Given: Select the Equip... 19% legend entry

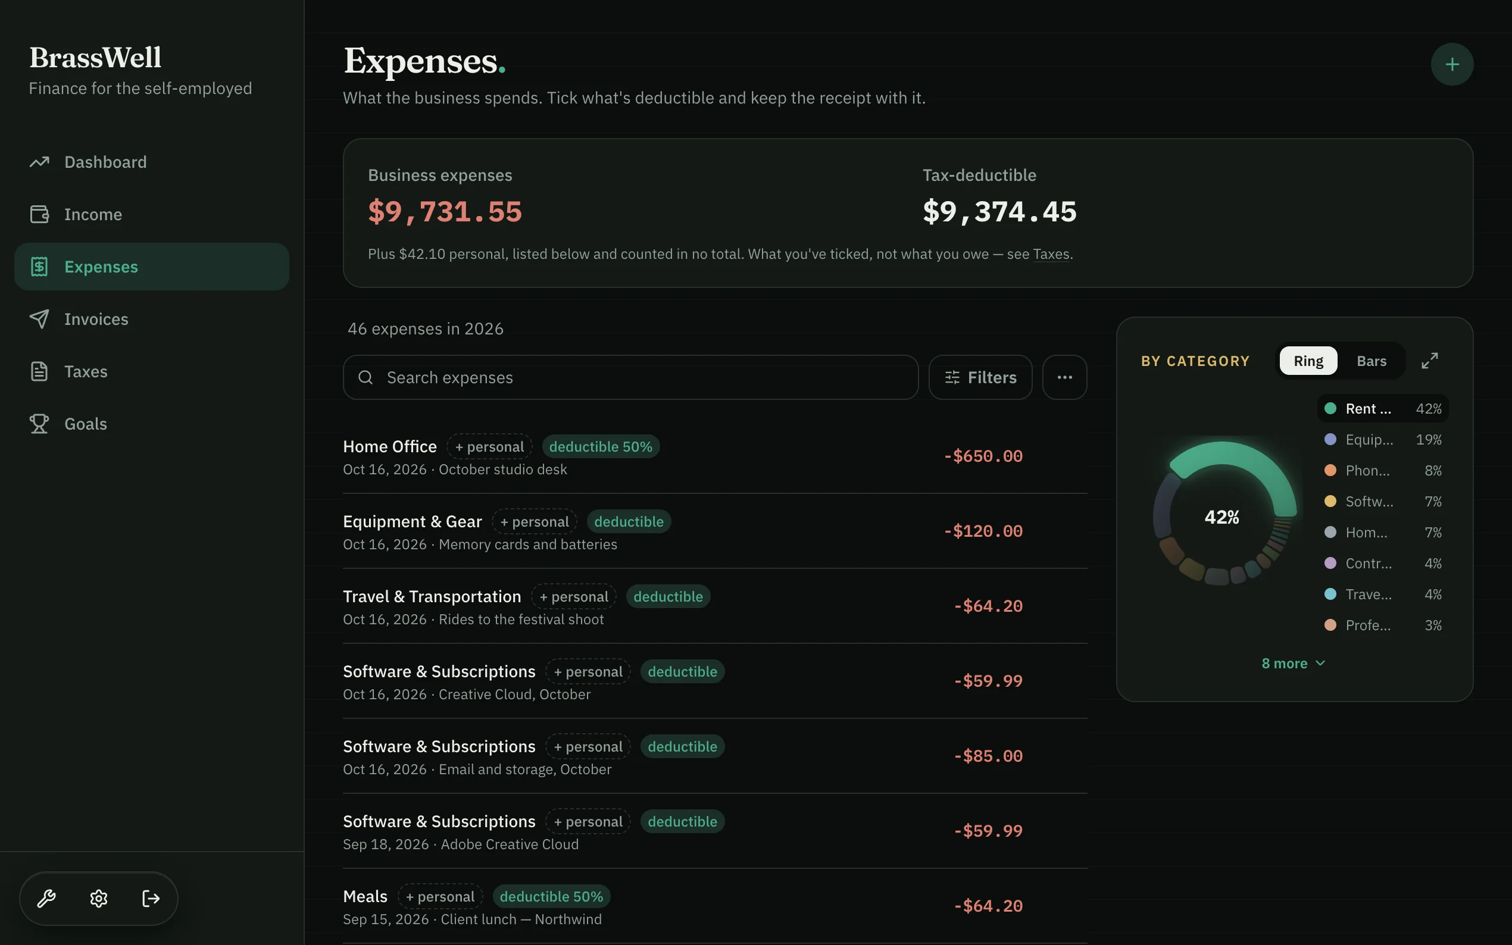Looking at the screenshot, I should click(x=1383, y=439).
